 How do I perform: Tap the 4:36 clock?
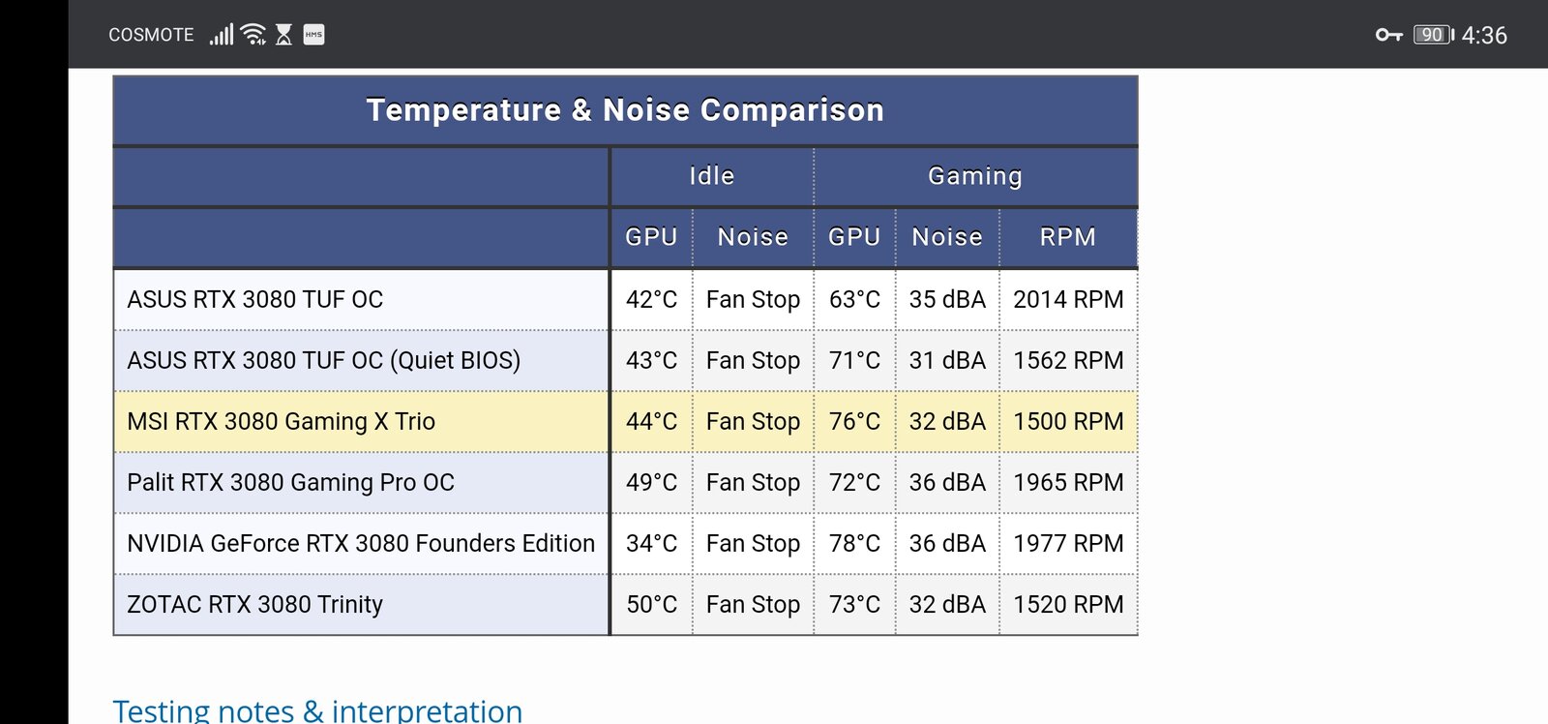[1484, 36]
